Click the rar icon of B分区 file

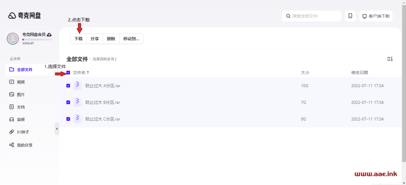[78, 102]
